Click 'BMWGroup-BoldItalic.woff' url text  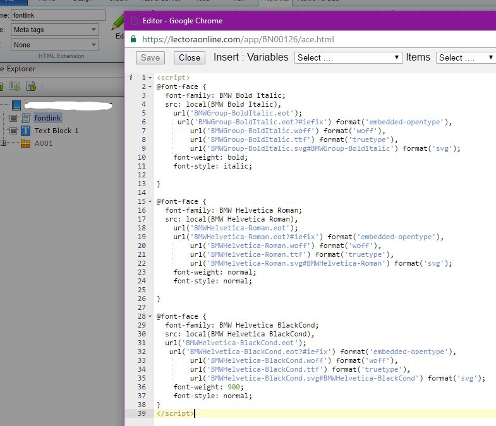pos(261,131)
